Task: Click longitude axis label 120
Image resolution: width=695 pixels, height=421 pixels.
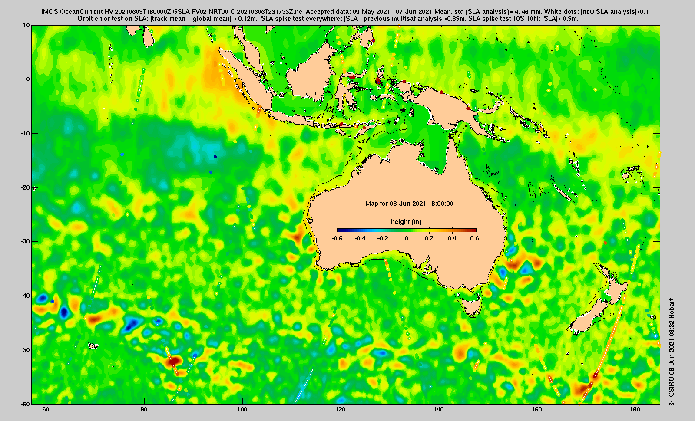Action: (341, 410)
